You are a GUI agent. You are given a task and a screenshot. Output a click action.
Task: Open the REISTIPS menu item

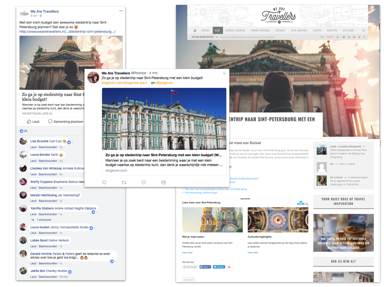click(332, 31)
